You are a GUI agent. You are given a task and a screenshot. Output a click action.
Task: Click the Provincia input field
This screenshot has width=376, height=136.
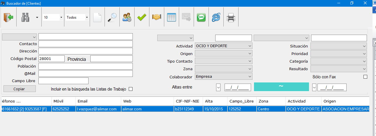pos(112,59)
